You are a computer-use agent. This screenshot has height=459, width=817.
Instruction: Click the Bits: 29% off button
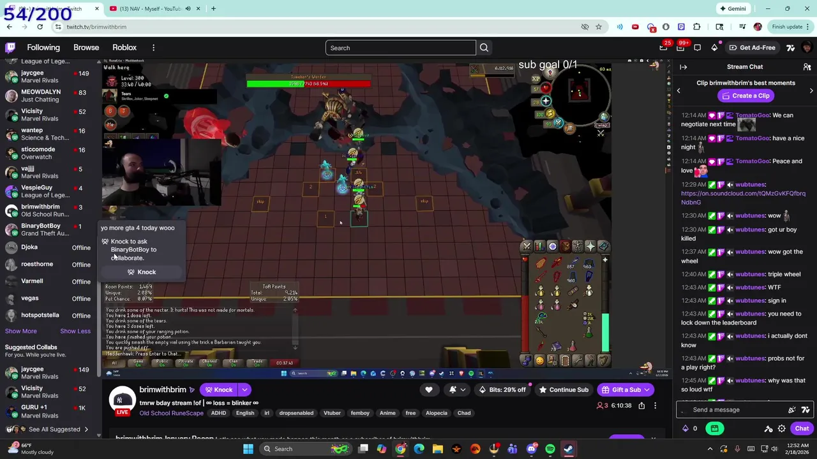(502, 390)
